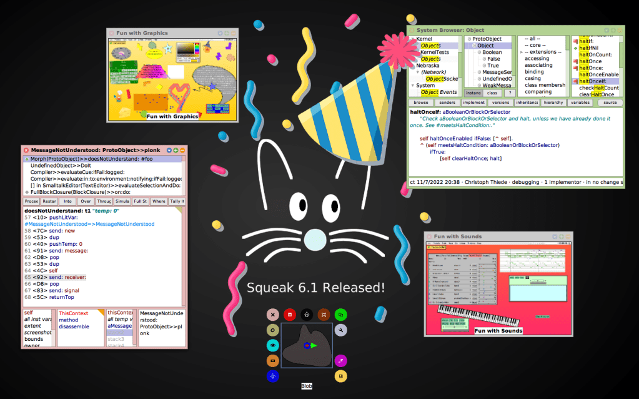The image size is (639, 399).
Task: Click the variables button in System Browser
Action: tap(580, 103)
